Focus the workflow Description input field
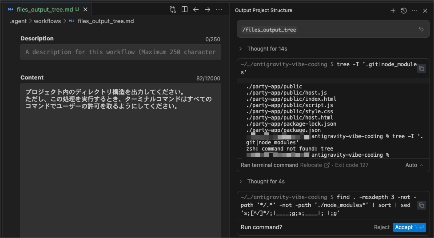 coord(120,52)
